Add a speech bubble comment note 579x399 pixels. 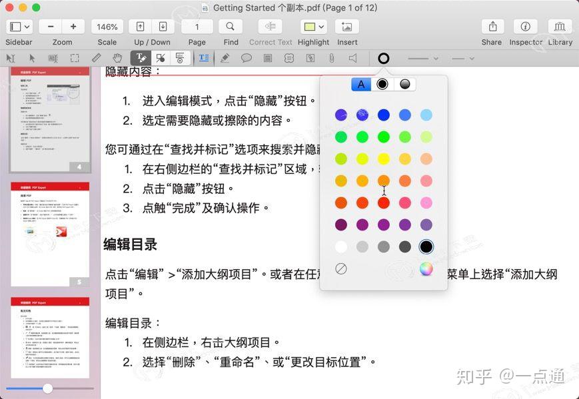click(x=247, y=59)
